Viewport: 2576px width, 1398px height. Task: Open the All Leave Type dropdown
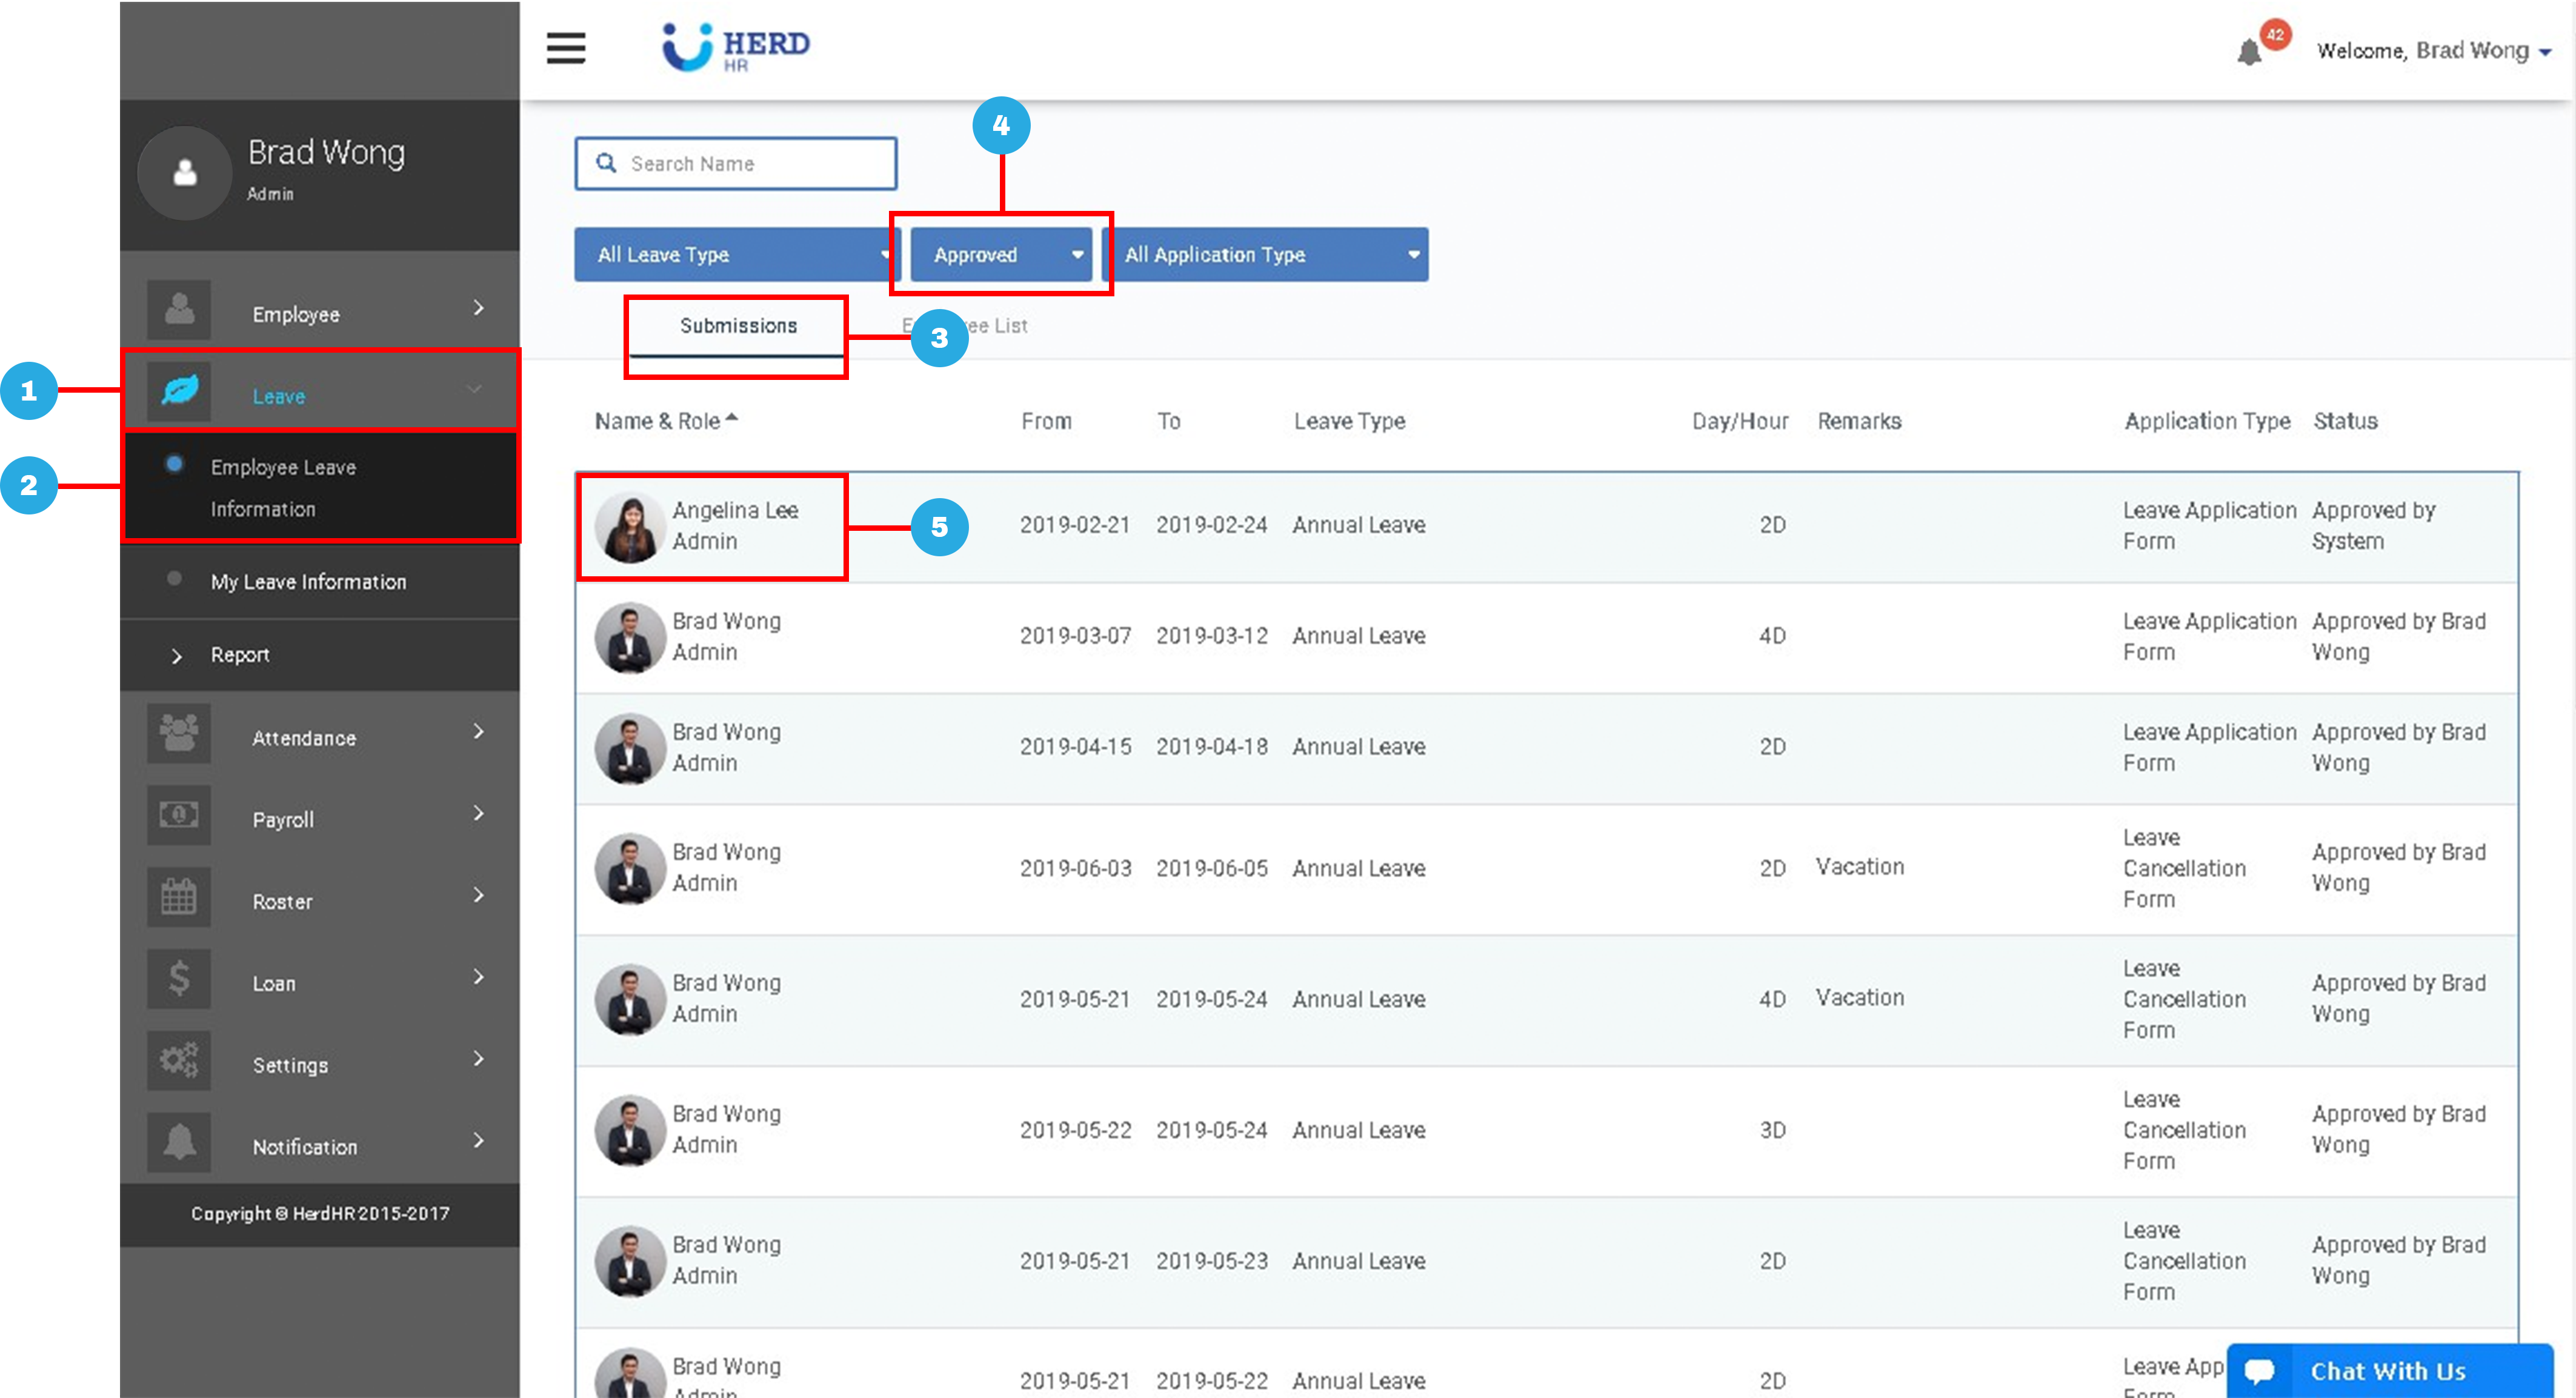(x=736, y=255)
